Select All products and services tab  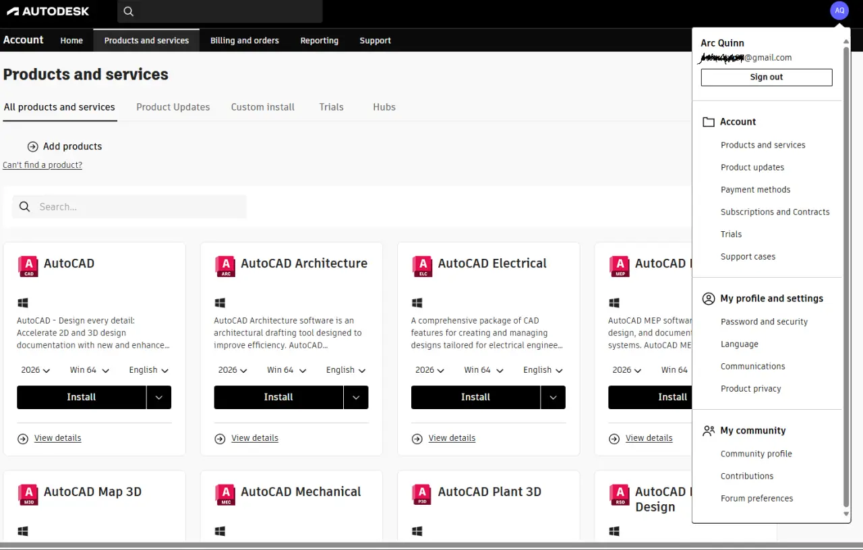pyautogui.click(x=59, y=107)
